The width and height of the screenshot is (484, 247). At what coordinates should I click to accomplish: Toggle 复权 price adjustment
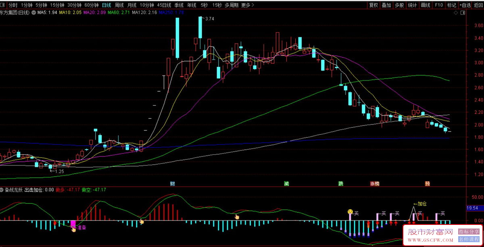373,5
